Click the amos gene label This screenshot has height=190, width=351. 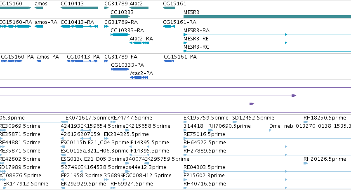coord(41,4)
